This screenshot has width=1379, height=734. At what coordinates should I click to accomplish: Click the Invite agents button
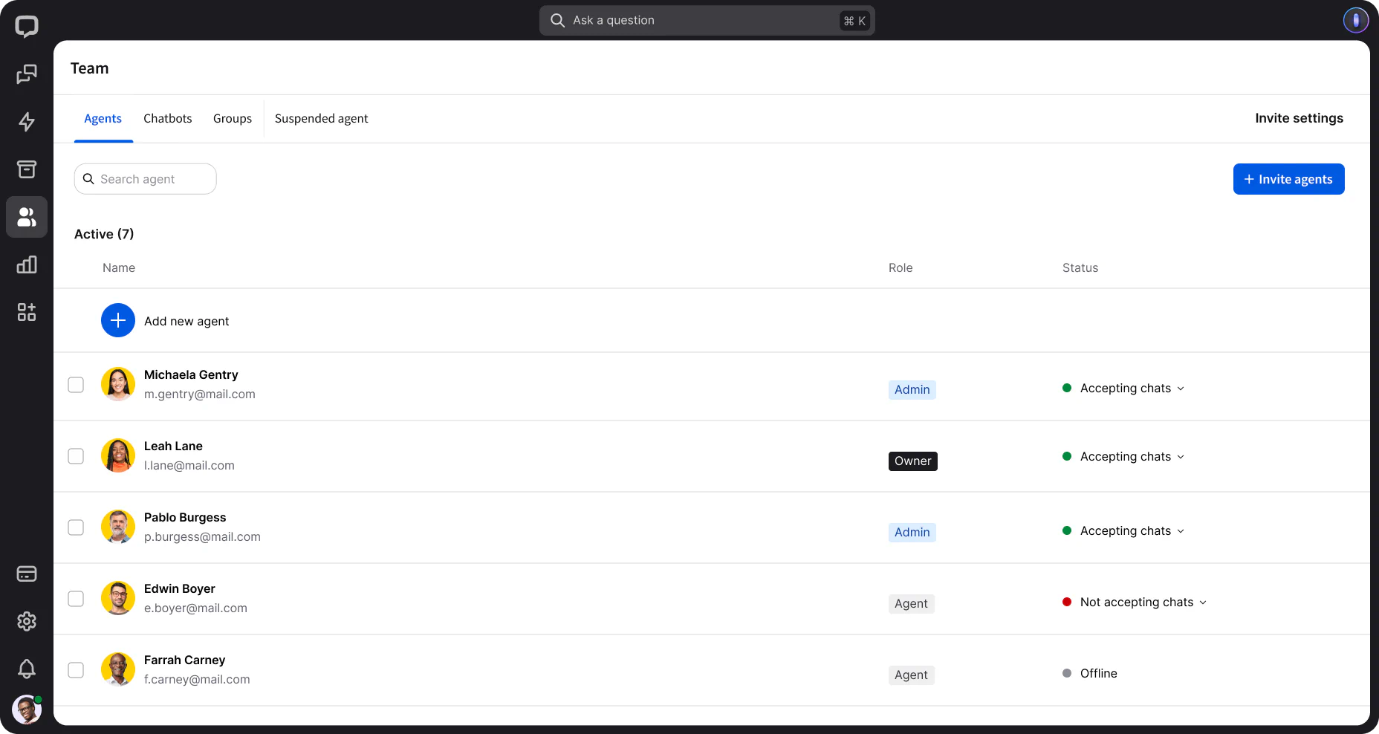(1288, 179)
